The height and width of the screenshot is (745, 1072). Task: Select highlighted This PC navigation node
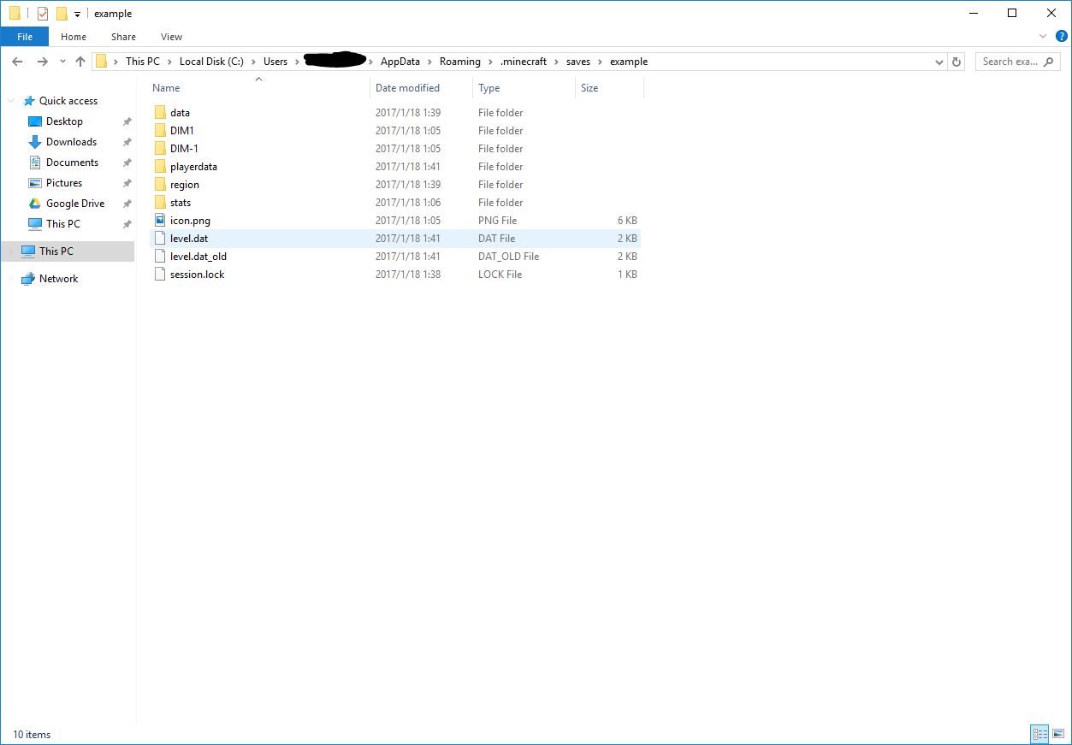click(x=68, y=251)
